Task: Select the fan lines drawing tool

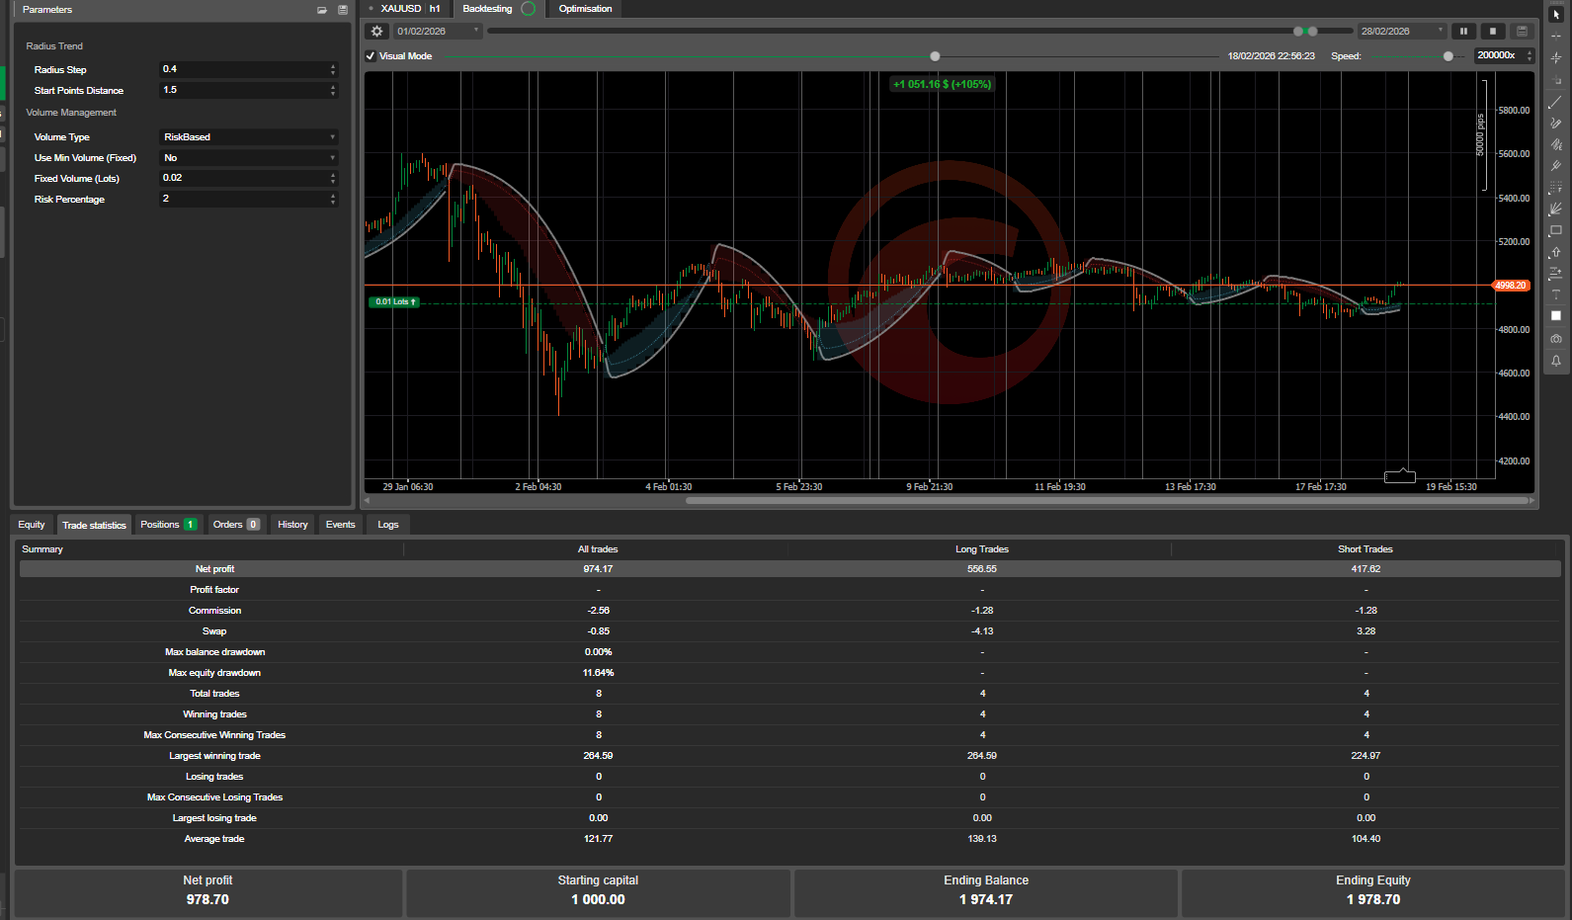Action: tap(1556, 209)
